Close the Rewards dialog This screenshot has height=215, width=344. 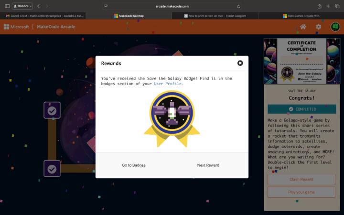point(240,63)
